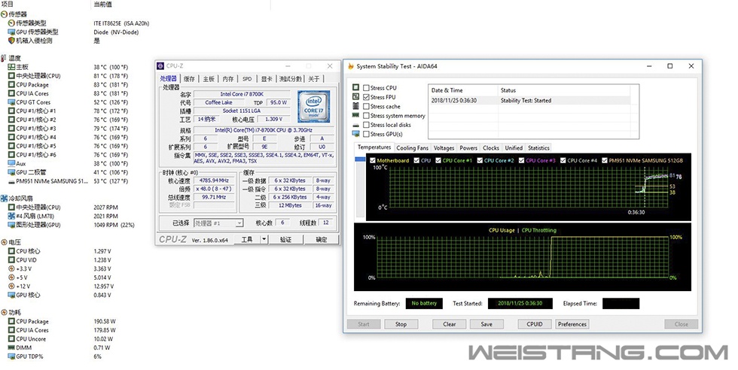Switch to the Cooling Fans tab
The image size is (738, 370).
click(413, 147)
